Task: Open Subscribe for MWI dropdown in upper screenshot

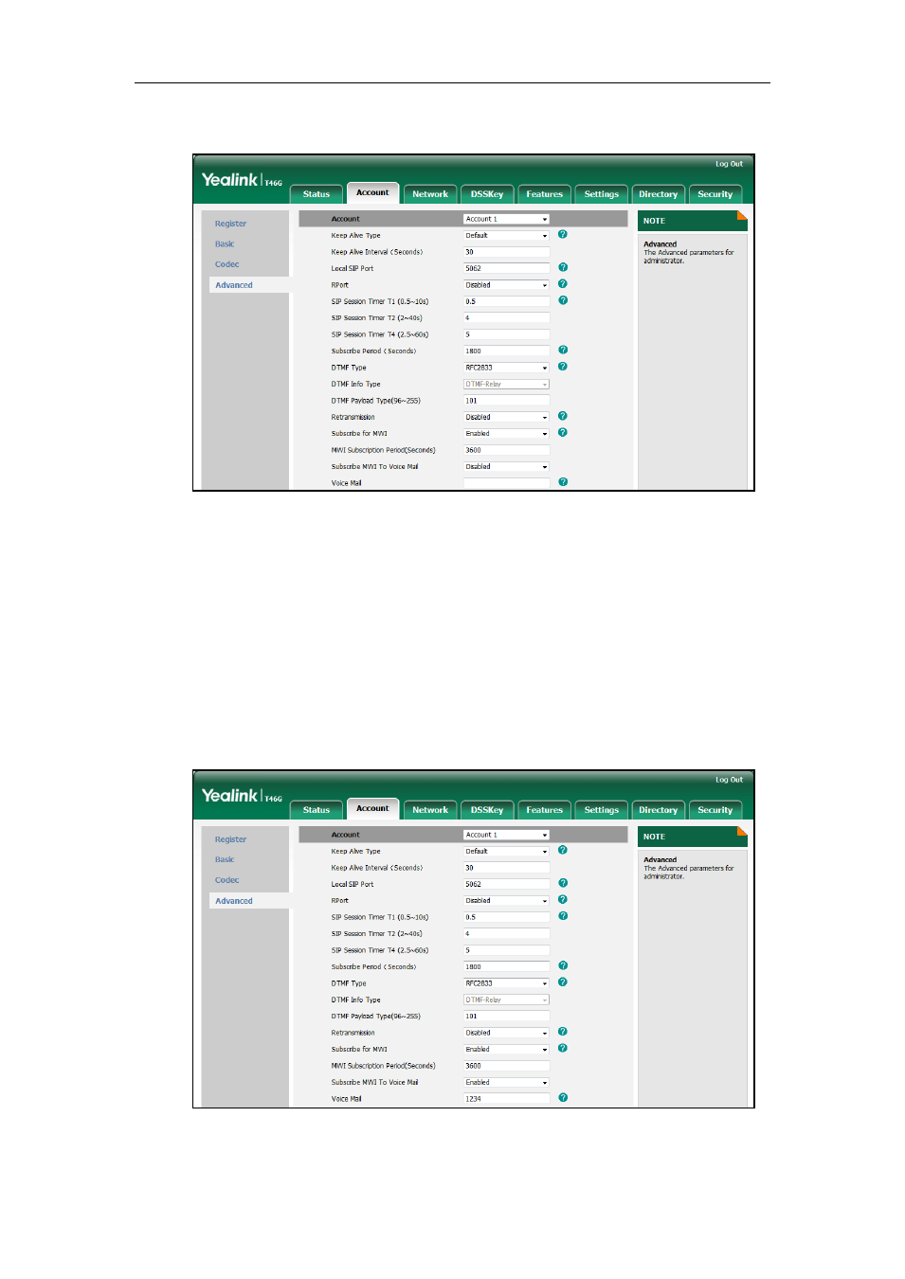Action: point(506,433)
